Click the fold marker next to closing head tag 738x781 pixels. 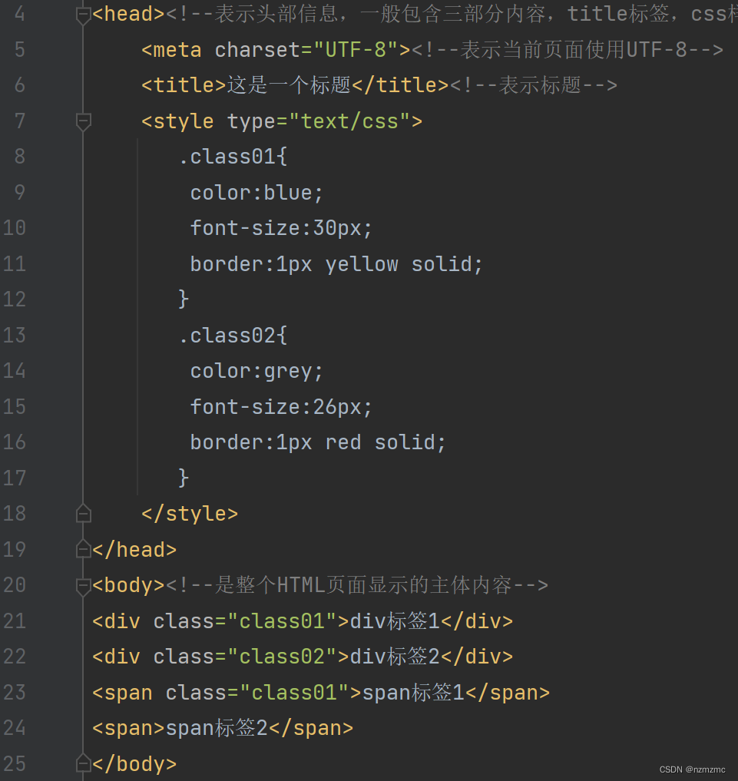[83, 549]
